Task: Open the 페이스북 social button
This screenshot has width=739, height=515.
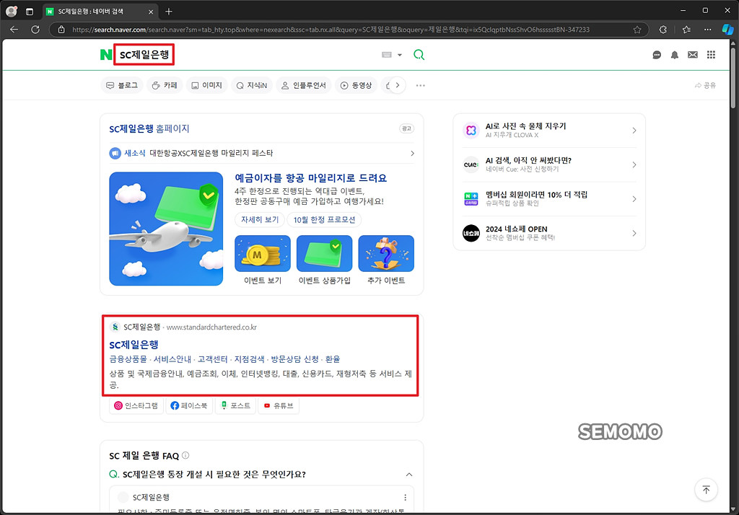Action: [189, 405]
